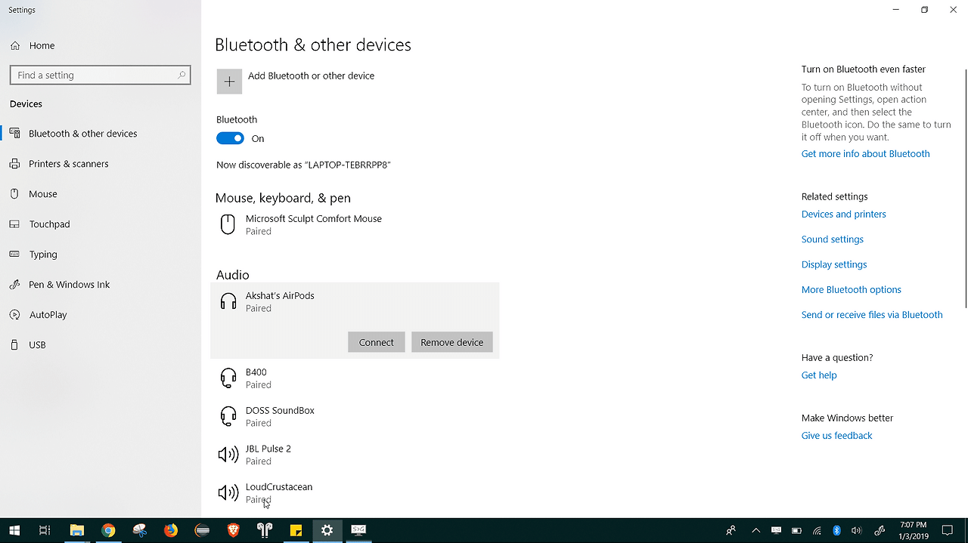
Task: Click the plus icon to add a device
Action: point(229,82)
